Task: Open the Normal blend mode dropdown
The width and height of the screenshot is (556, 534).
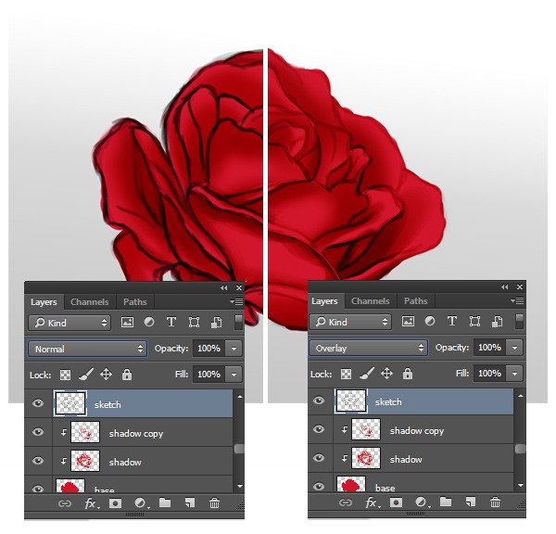Action: 87,349
